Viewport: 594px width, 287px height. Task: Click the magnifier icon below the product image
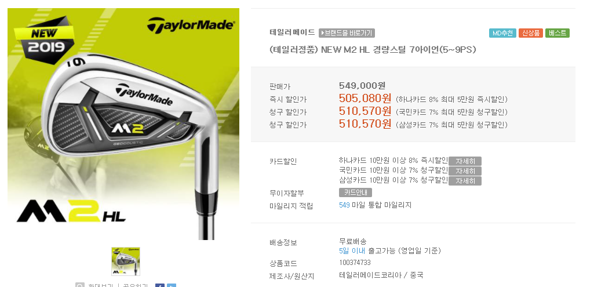pos(79,285)
